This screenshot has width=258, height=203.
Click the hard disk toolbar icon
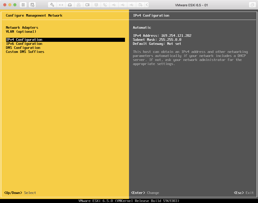(x=70, y=5)
